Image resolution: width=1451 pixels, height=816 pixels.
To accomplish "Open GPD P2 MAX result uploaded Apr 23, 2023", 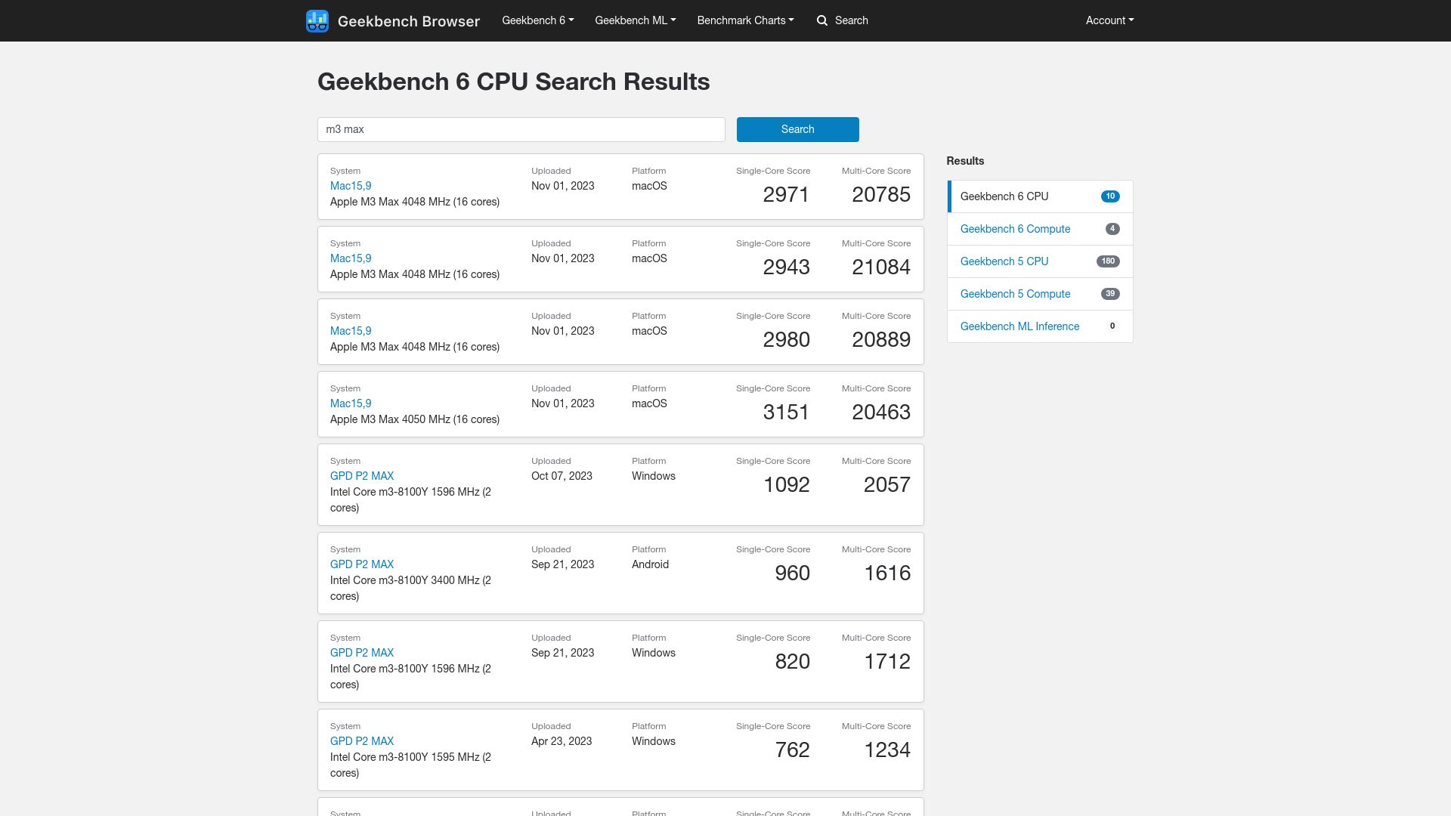I will point(362,741).
